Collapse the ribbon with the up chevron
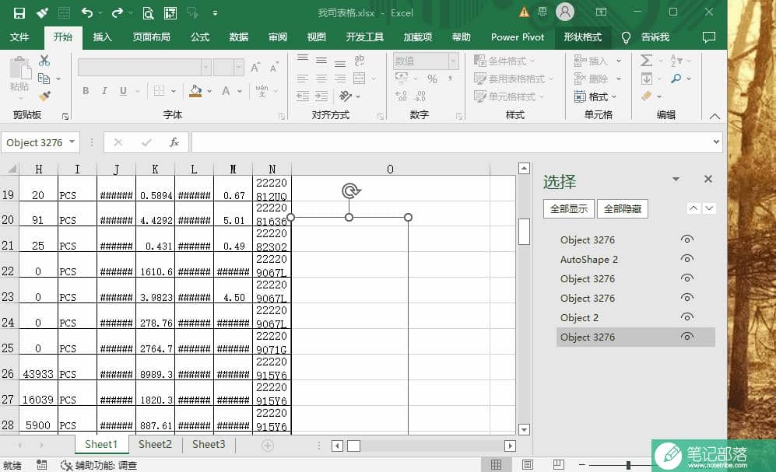 click(x=715, y=116)
